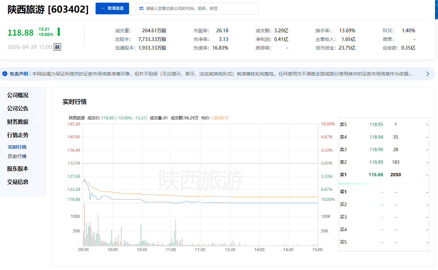The width and height of the screenshot is (438, 270).
Task: Expand the disclaimer with the right chevron
Action: coord(428,74)
